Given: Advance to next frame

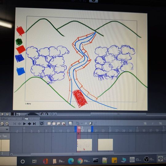Looking at the screenshot, I should click(29, 124).
